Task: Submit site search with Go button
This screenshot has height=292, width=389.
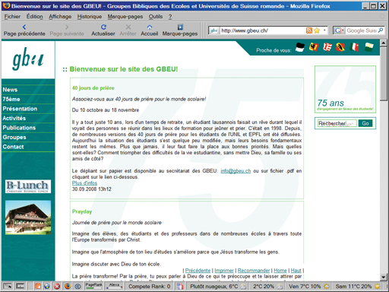Action: 365,123
